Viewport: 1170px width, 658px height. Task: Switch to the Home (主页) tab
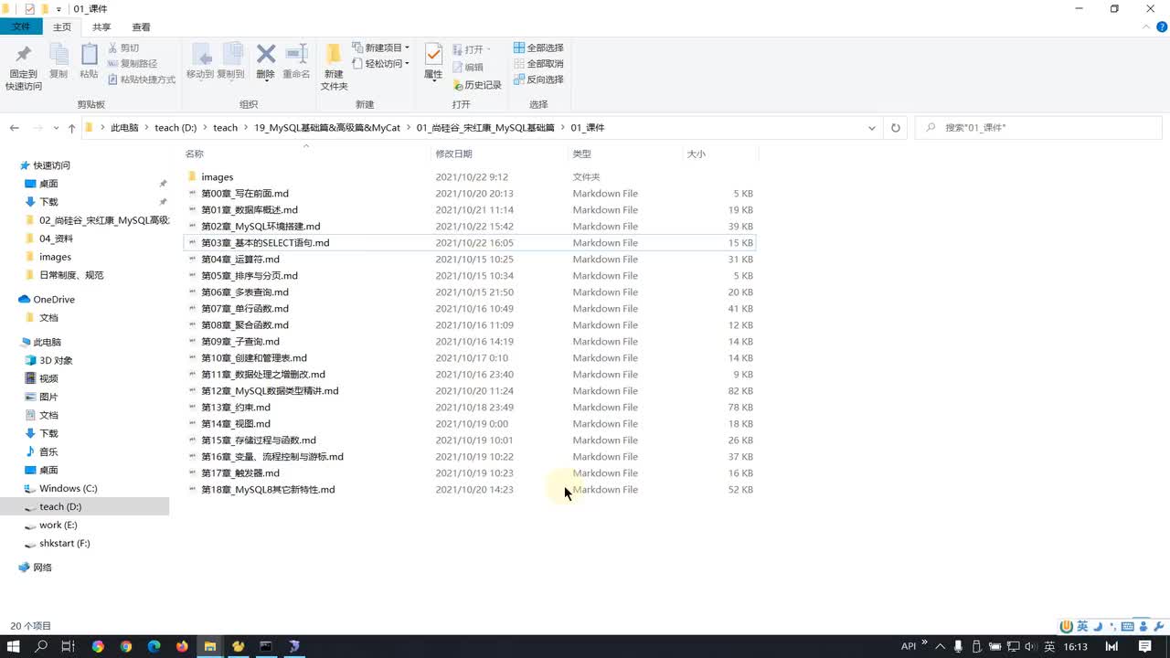(x=62, y=27)
